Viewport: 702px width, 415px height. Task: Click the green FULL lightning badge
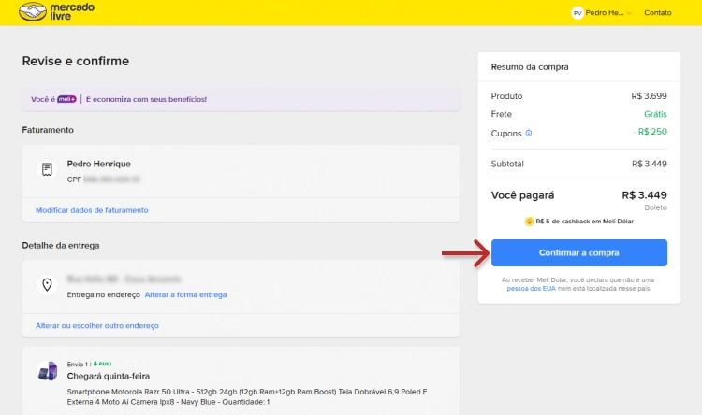(x=103, y=364)
